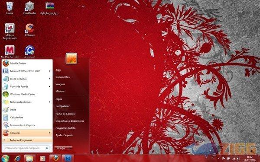Expand shutdown options arrow beside Desligar
This screenshot has height=162, width=260.
[x=70, y=148]
